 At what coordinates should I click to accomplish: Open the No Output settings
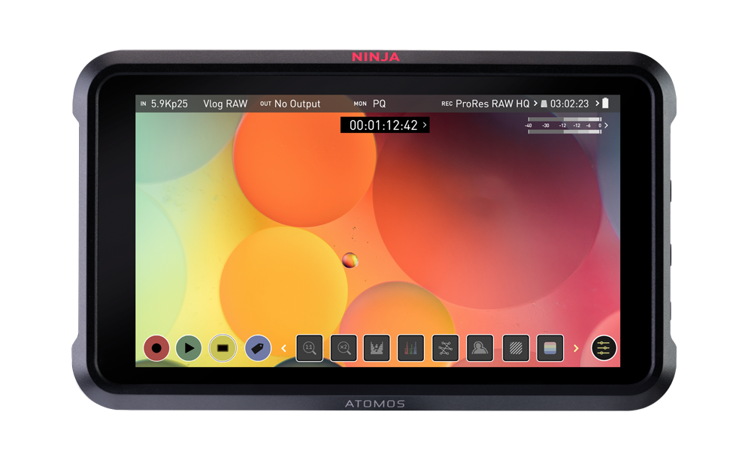click(x=296, y=104)
